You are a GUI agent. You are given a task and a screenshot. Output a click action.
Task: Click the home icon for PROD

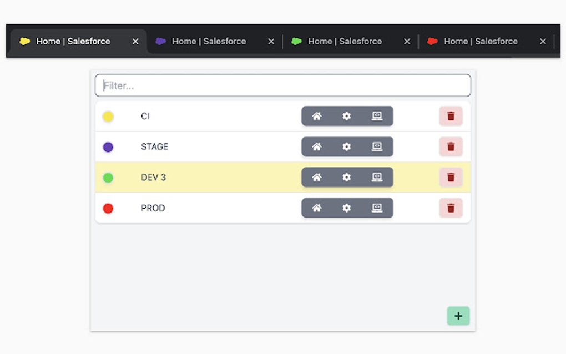click(x=317, y=208)
